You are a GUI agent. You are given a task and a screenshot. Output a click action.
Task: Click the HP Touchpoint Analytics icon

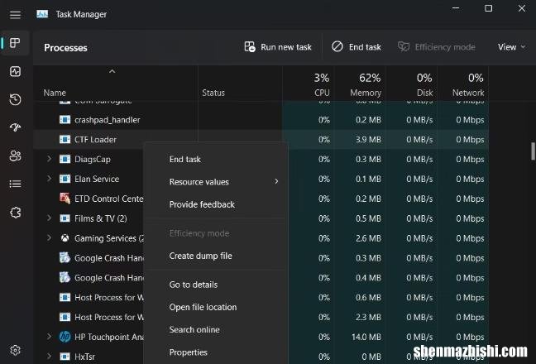65,337
